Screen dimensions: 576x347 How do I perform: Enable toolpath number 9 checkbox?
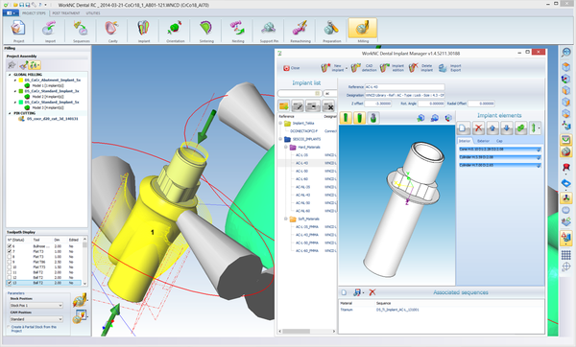(10, 262)
